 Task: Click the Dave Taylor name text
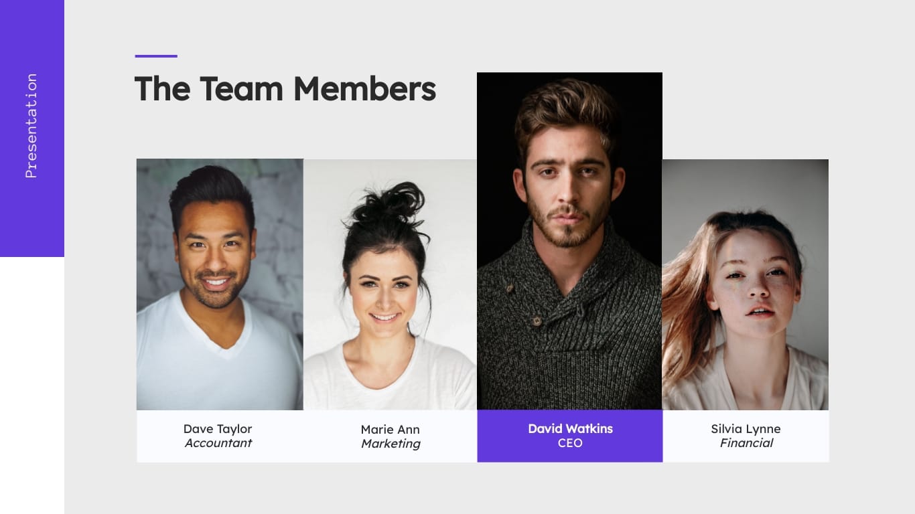(218, 429)
